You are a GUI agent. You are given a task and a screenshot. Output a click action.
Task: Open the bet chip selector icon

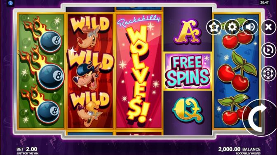click(x=268, y=73)
